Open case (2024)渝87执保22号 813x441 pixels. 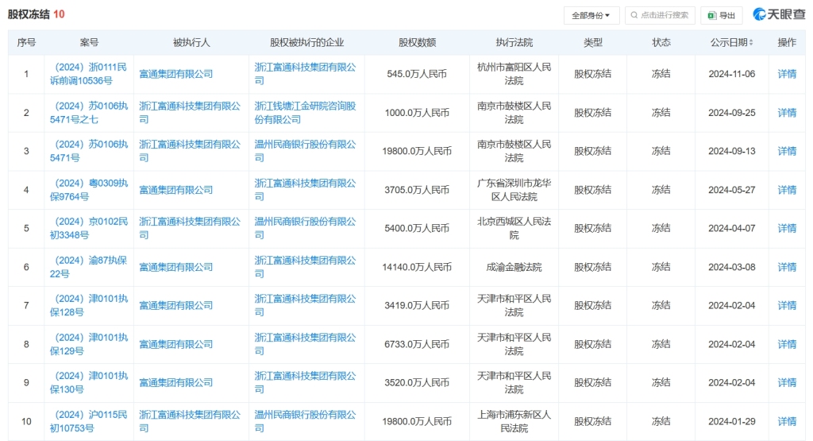click(89, 267)
